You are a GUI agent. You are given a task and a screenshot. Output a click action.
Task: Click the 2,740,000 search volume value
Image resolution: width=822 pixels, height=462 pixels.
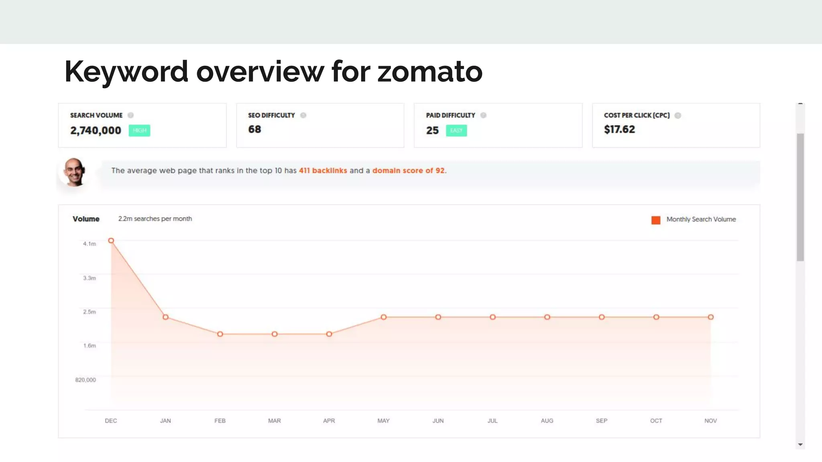tap(96, 130)
